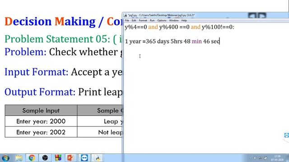
Task: Open the Help menu in IDLE
Action: coord(184,21)
